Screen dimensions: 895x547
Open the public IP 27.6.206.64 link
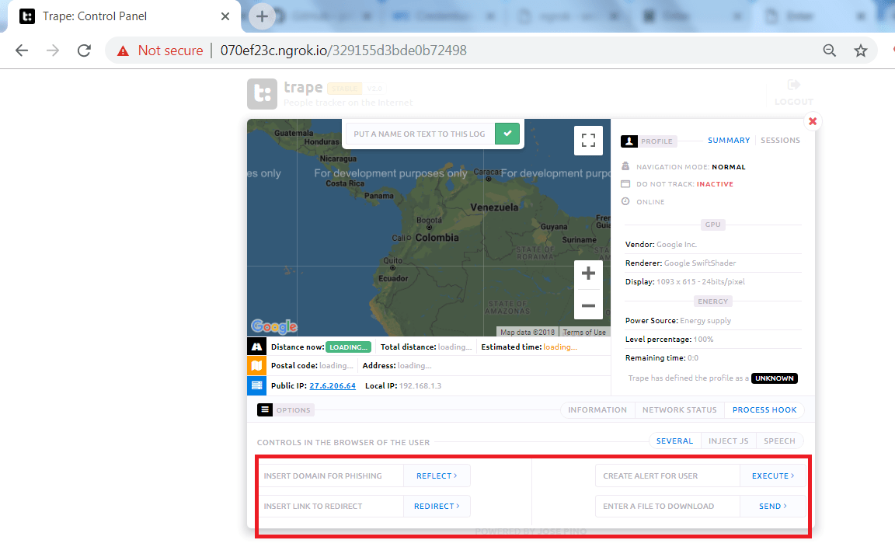[x=333, y=385]
